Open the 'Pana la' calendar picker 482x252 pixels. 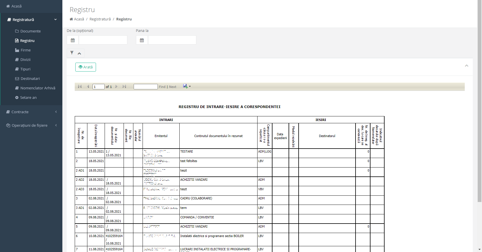[142, 40]
